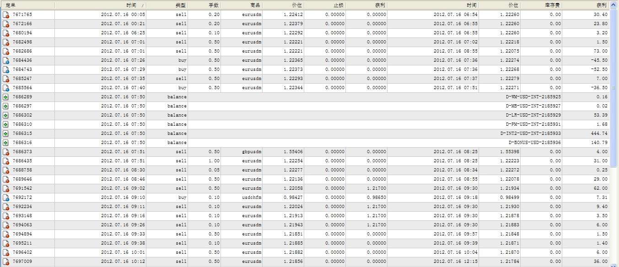Select the balance icon of entry 7686310
619x267 pixels.
click(6, 124)
